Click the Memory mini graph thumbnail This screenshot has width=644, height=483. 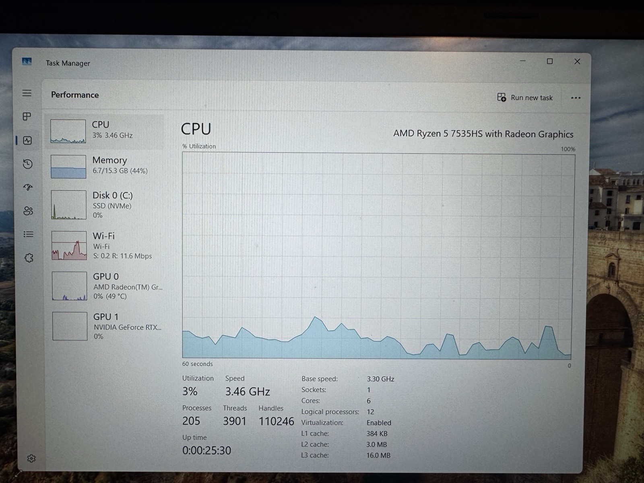click(x=68, y=167)
